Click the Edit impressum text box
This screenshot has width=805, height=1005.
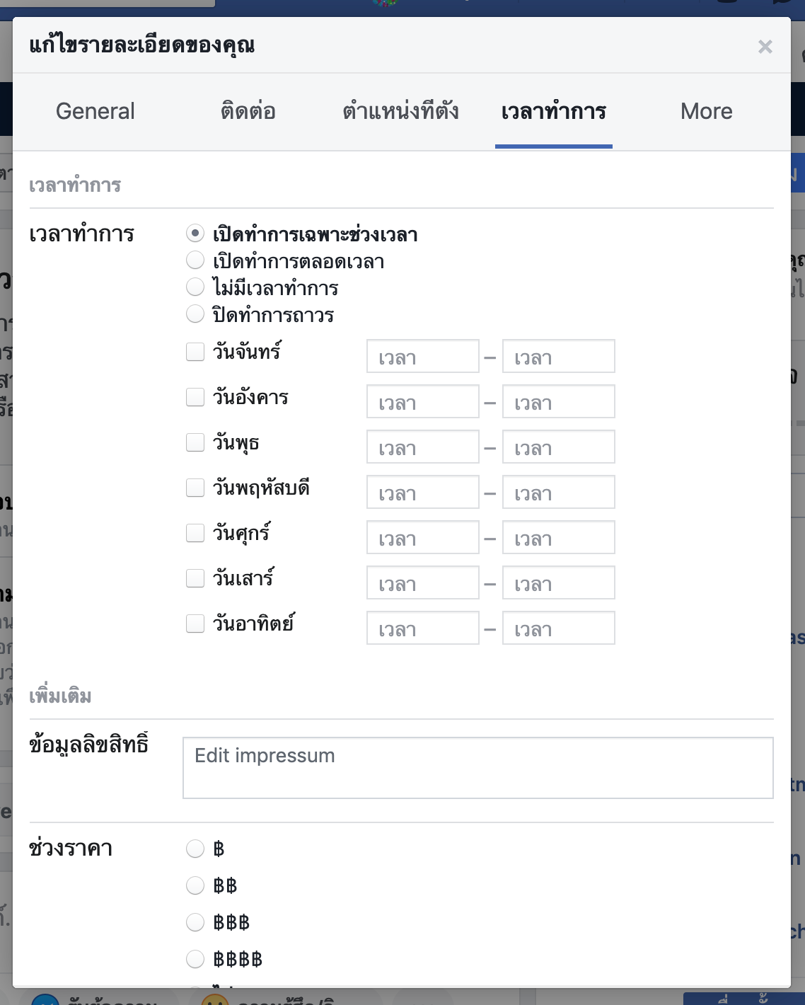(x=477, y=768)
